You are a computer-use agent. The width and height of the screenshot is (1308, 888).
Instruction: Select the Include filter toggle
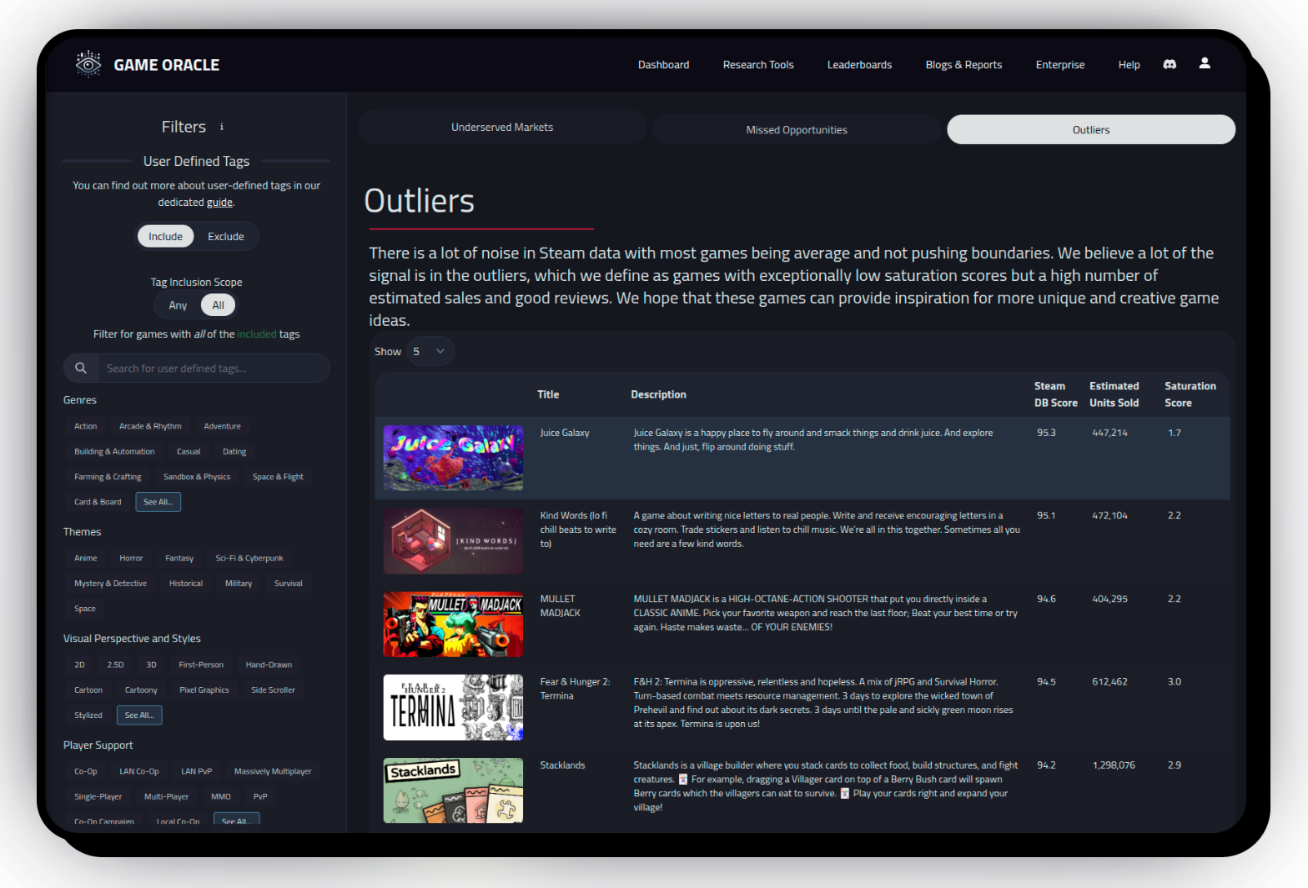point(165,237)
